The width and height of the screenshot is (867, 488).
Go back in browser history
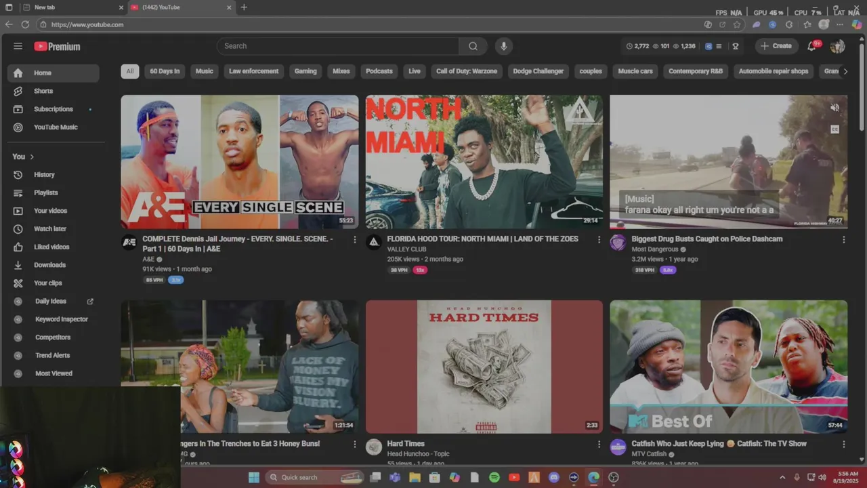tap(9, 24)
